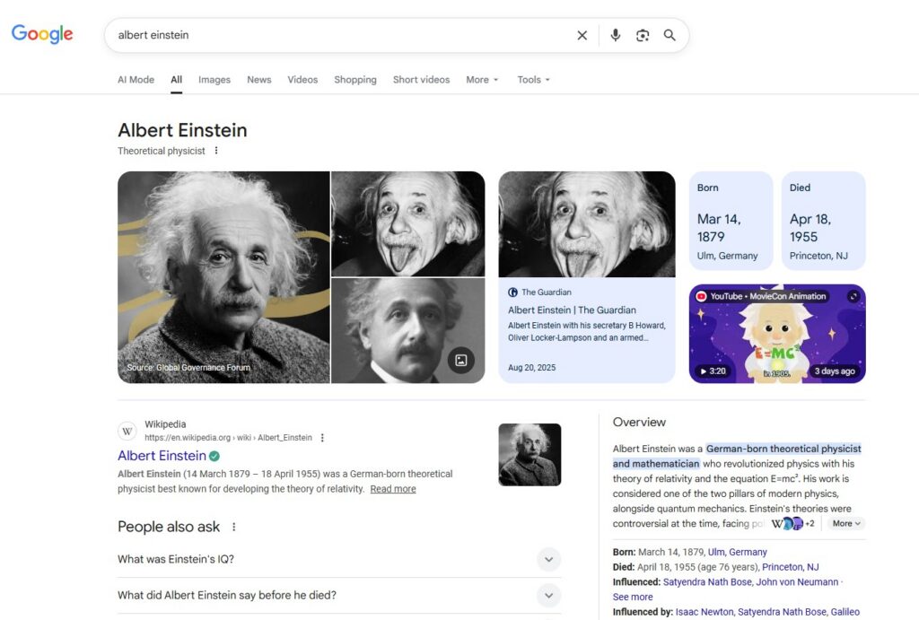The height and width of the screenshot is (620, 919).
Task: Click the magnifying glass search icon
Action: 670,35
